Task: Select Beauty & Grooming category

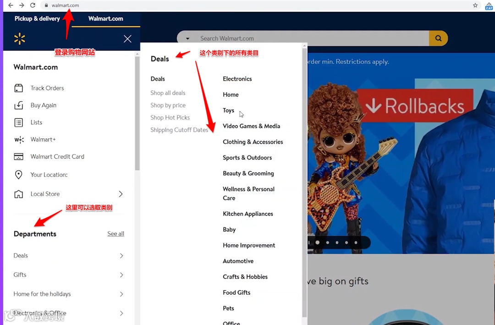Action: [248, 173]
